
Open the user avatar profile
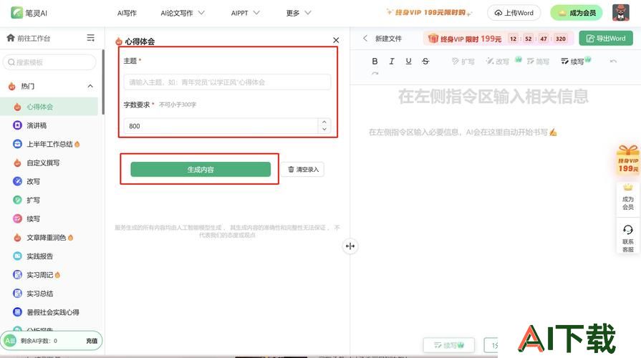click(x=620, y=13)
